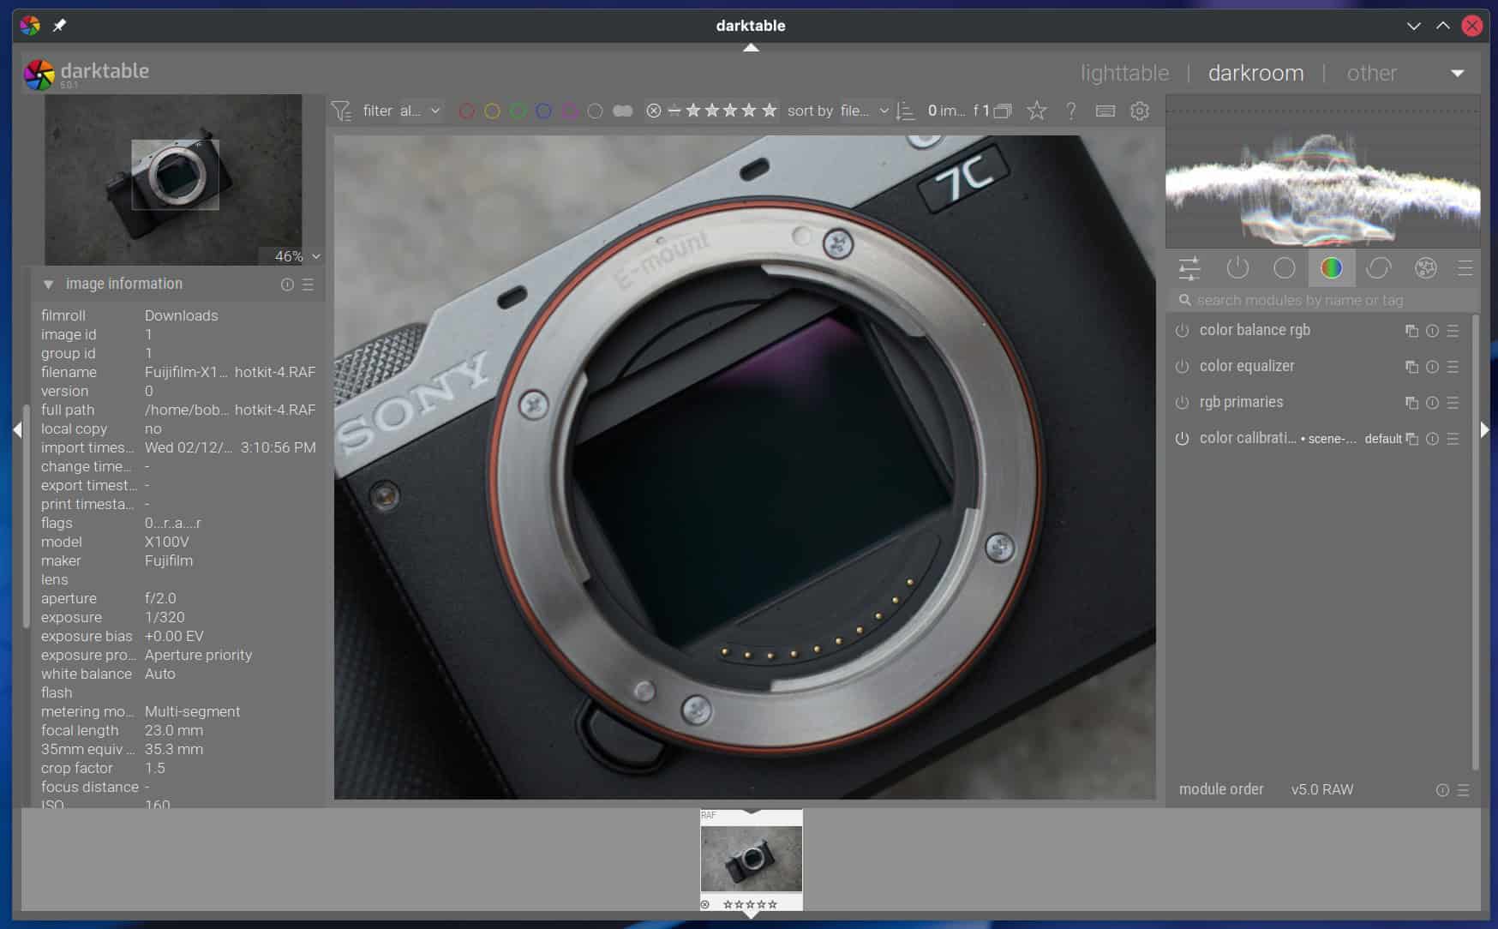The image size is (1498, 929).
Task: Switch to the tone modules group circle icon
Action: pyautogui.click(x=1284, y=268)
